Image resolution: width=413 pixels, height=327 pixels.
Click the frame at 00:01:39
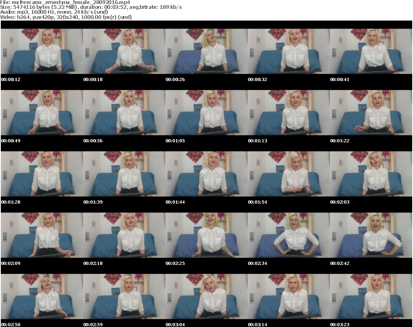(124, 174)
